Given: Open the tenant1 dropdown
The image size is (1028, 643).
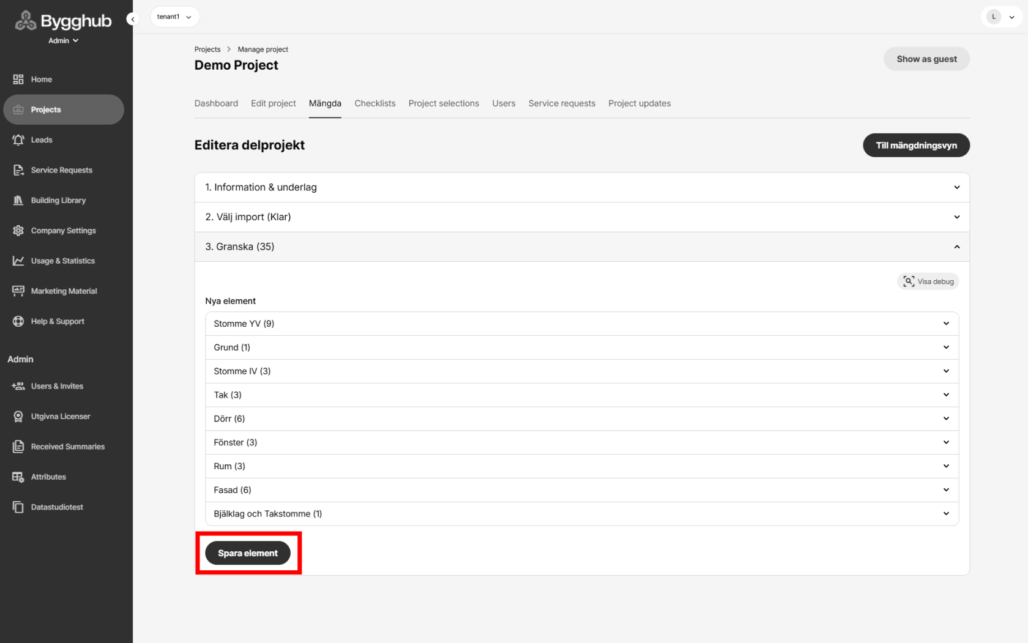Looking at the screenshot, I should 174,17.
